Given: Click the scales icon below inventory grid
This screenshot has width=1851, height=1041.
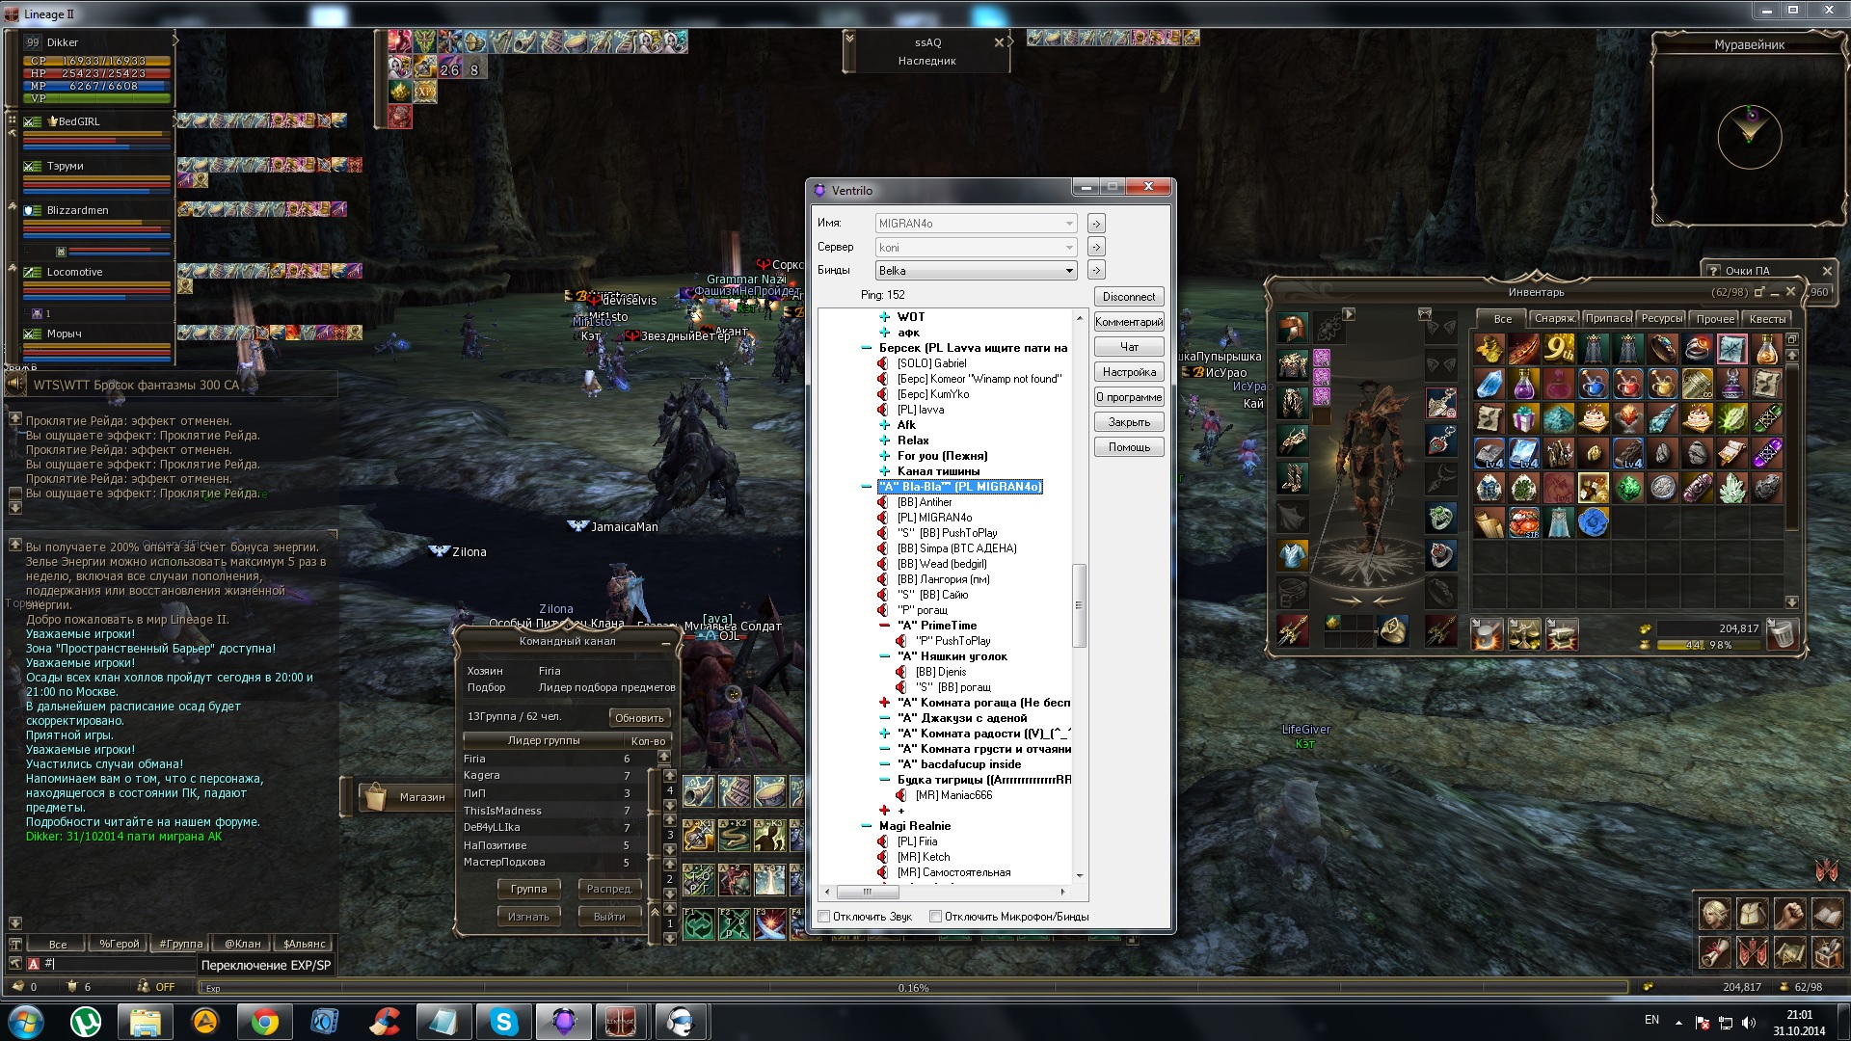Looking at the screenshot, I should pos(1523,634).
